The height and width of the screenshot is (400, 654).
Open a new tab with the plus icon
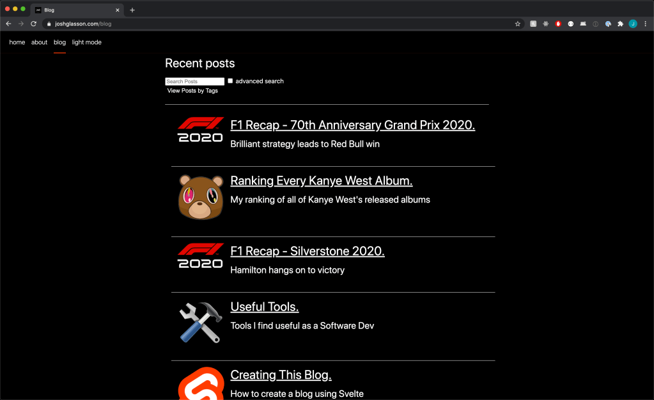132,10
